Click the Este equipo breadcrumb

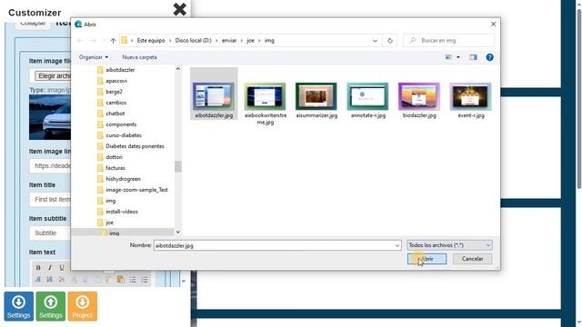pos(151,40)
